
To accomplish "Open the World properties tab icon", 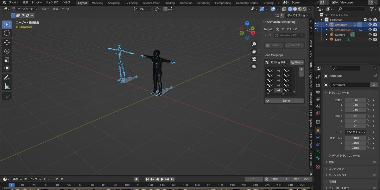I will [318, 113].
